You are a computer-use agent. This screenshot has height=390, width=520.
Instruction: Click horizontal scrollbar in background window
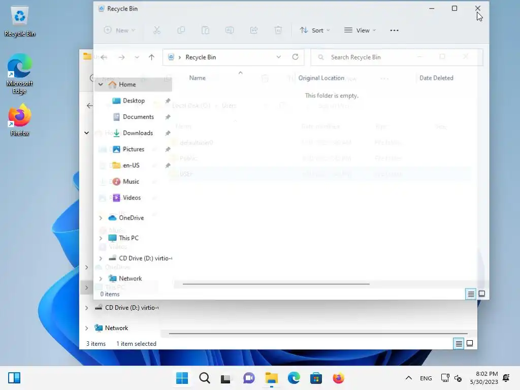(x=318, y=334)
